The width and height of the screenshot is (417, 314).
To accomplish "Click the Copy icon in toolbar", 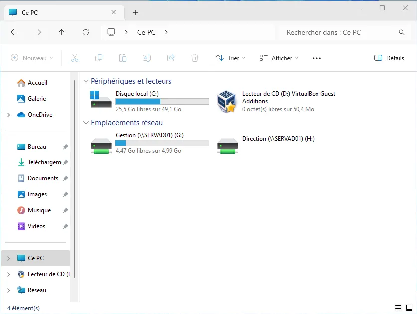I will 99,58.
